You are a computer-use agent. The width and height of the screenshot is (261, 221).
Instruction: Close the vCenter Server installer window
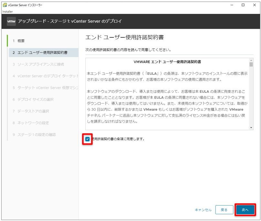click(254, 5)
